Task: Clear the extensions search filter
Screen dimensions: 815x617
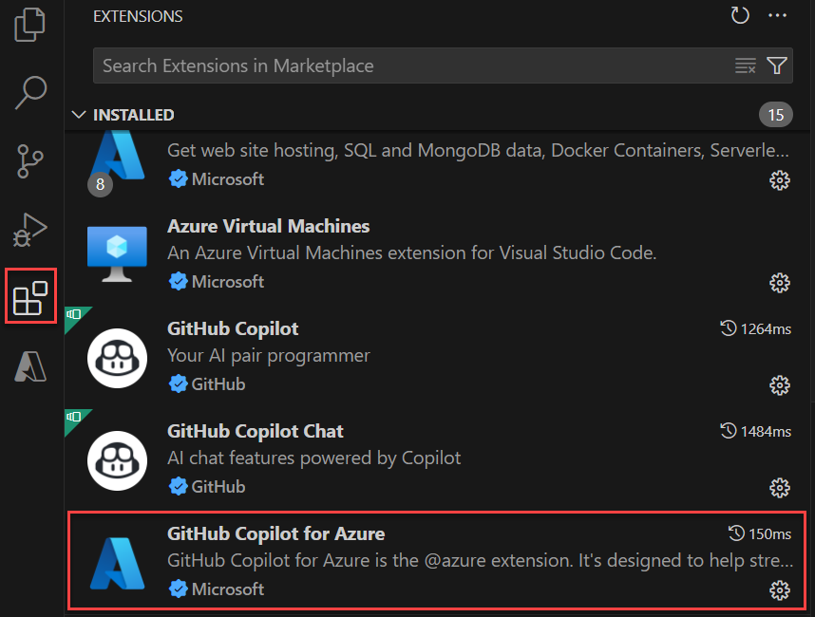Action: [746, 65]
